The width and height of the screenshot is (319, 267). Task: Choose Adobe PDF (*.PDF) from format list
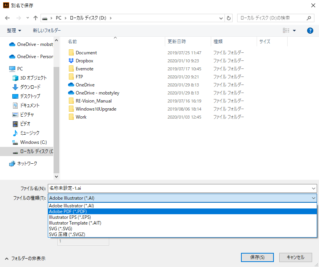tap(68, 211)
